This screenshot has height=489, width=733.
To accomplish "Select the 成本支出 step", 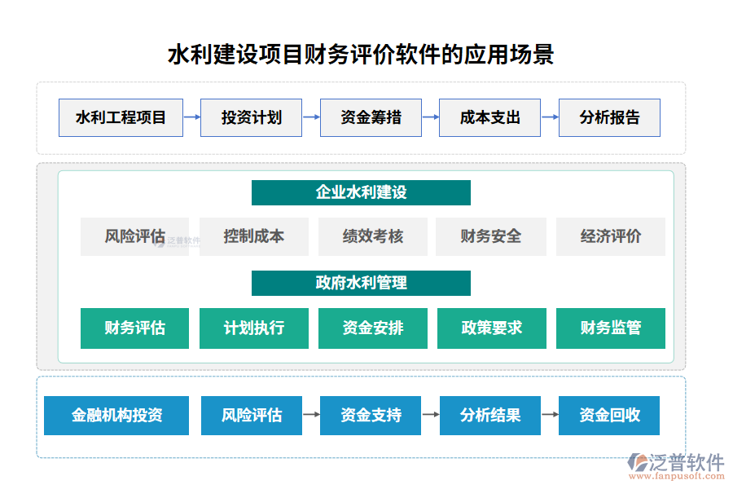I will [x=489, y=117].
